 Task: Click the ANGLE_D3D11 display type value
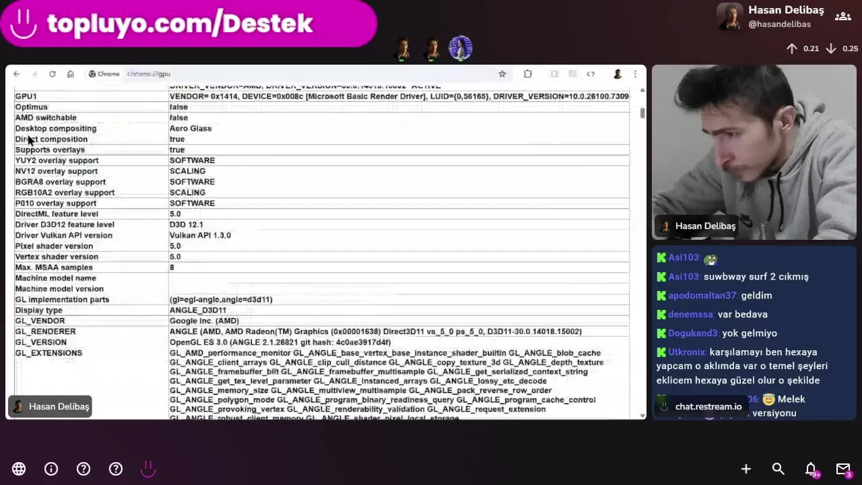coord(198,311)
